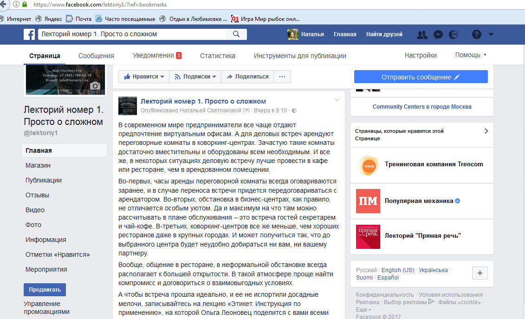525x319 pixels.
Task: Click Популярная механика logo thumbnail
Action: click(x=368, y=201)
